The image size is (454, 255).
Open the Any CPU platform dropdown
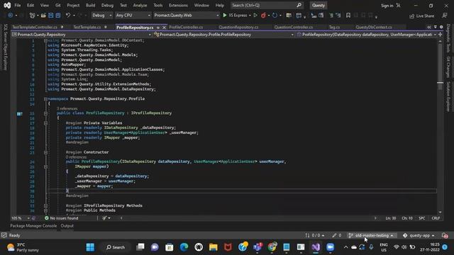pos(133,16)
